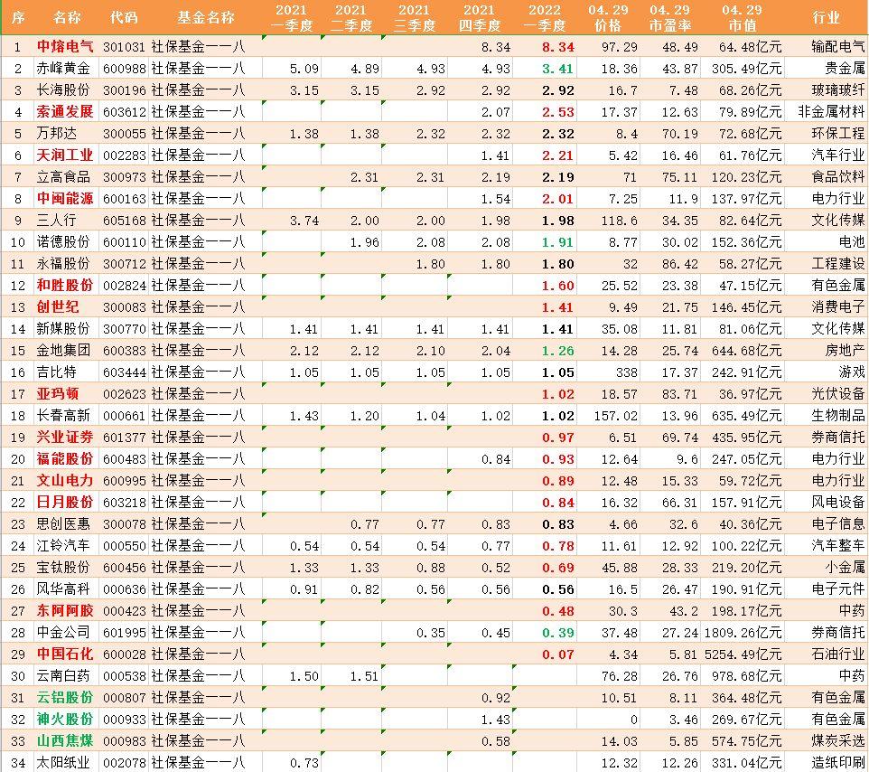869x772 pixels.
Task: Select the stock name 中闽能源
Action: click(x=65, y=199)
